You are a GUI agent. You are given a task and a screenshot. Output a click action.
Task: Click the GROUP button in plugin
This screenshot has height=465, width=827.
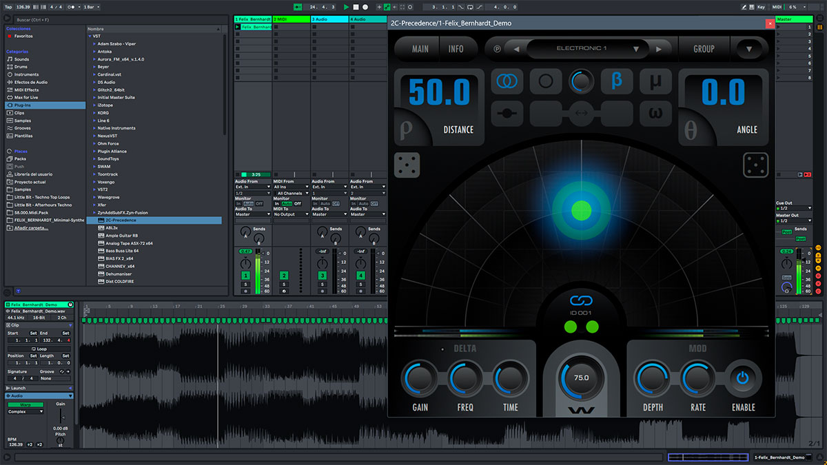coord(704,49)
